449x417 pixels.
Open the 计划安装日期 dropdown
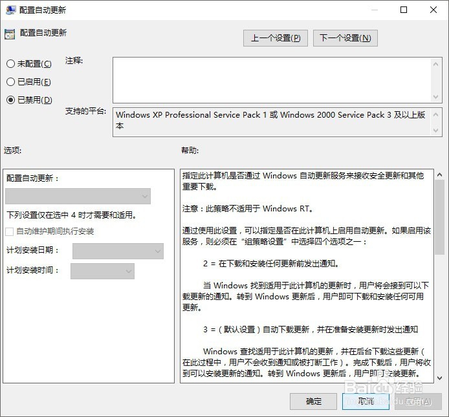point(118,251)
